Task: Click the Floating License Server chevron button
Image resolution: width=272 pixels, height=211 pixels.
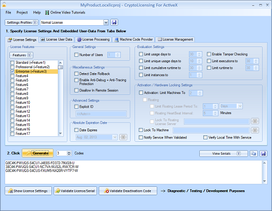Action: pyautogui.click(x=255, y=121)
